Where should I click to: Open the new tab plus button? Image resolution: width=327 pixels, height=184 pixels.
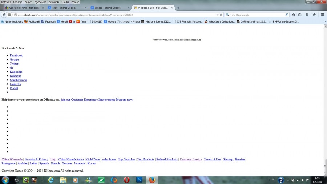(x=178, y=8)
